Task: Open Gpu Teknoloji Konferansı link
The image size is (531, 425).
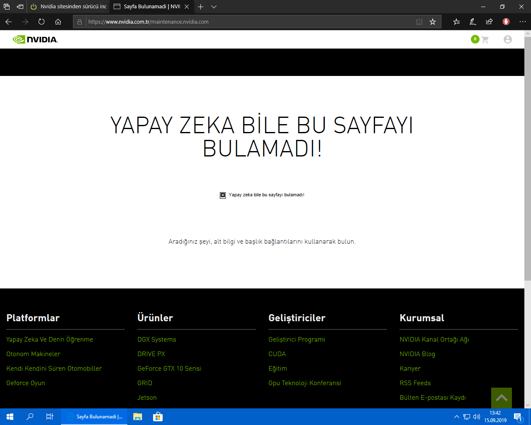Action: [x=305, y=383]
